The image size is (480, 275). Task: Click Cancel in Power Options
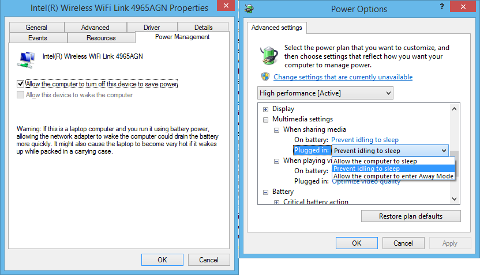[x=403, y=243]
